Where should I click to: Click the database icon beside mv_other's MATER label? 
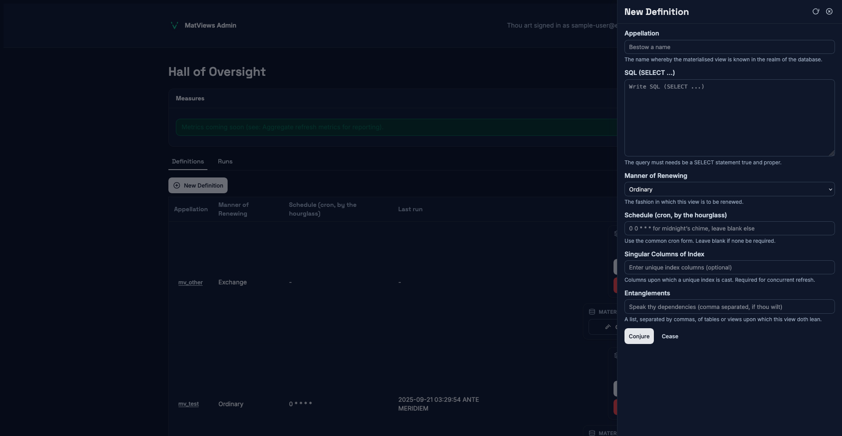(x=592, y=312)
